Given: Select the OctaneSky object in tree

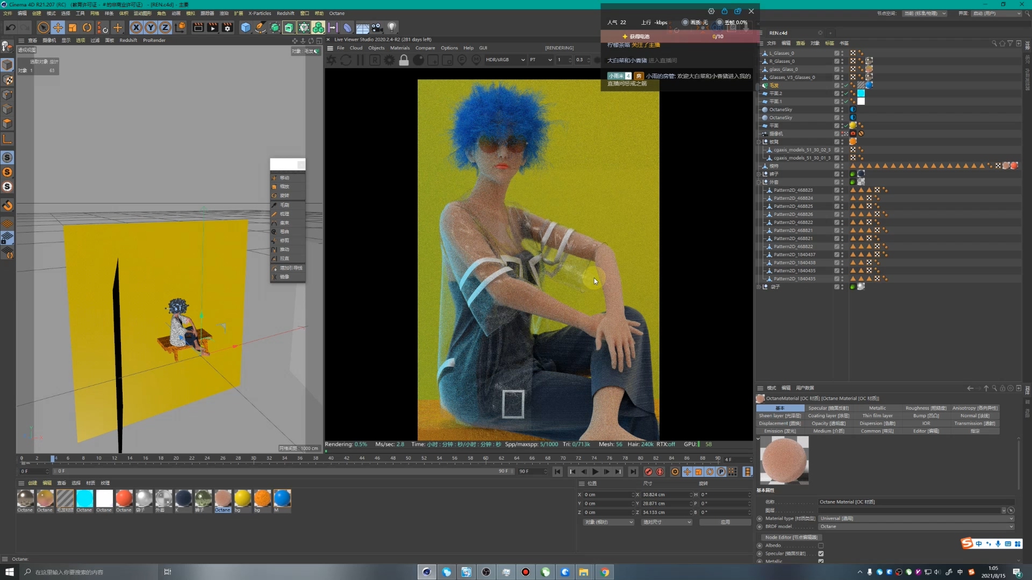Looking at the screenshot, I should 780,110.
